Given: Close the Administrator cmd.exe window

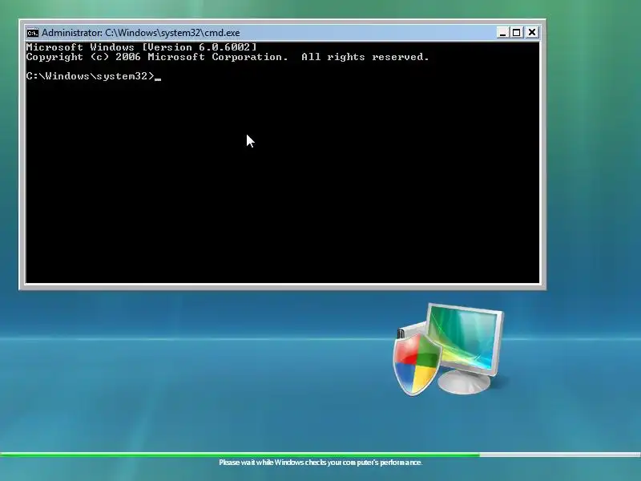Looking at the screenshot, I should (x=532, y=32).
